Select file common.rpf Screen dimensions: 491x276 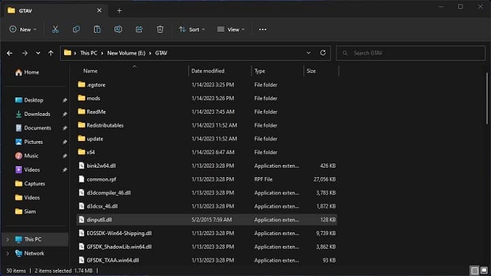pyautogui.click(x=207, y=179)
